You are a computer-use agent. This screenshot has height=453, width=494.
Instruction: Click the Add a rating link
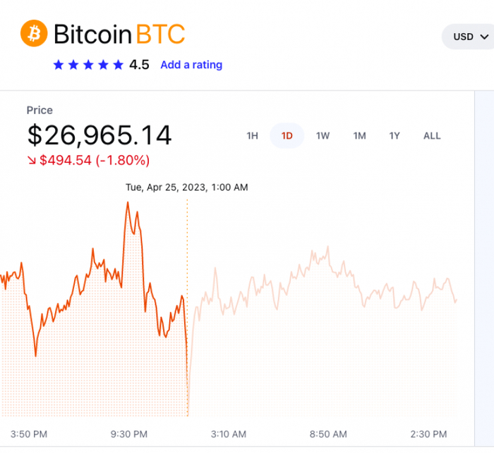(x=191, y=65)
